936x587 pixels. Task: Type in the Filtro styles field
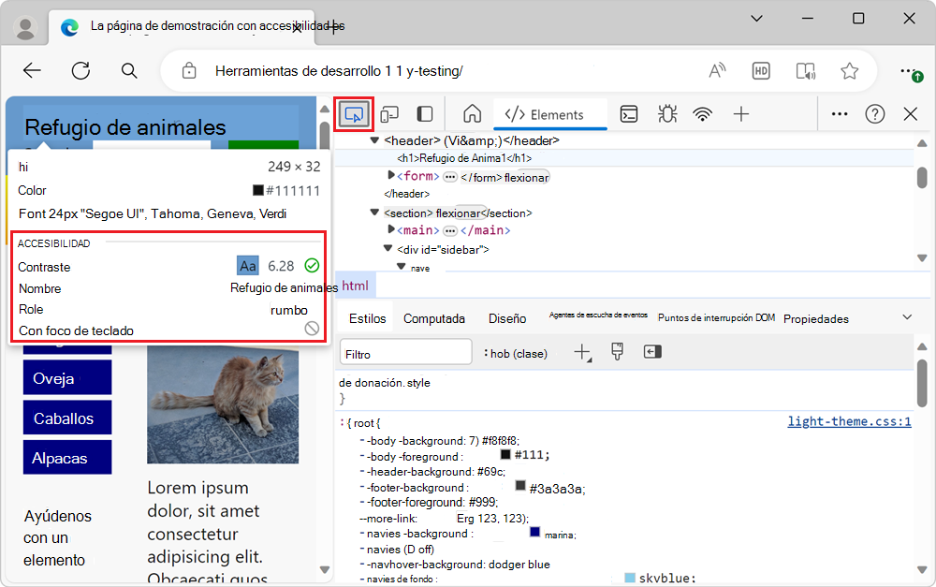pyautogui.click(x=405, y=351)
